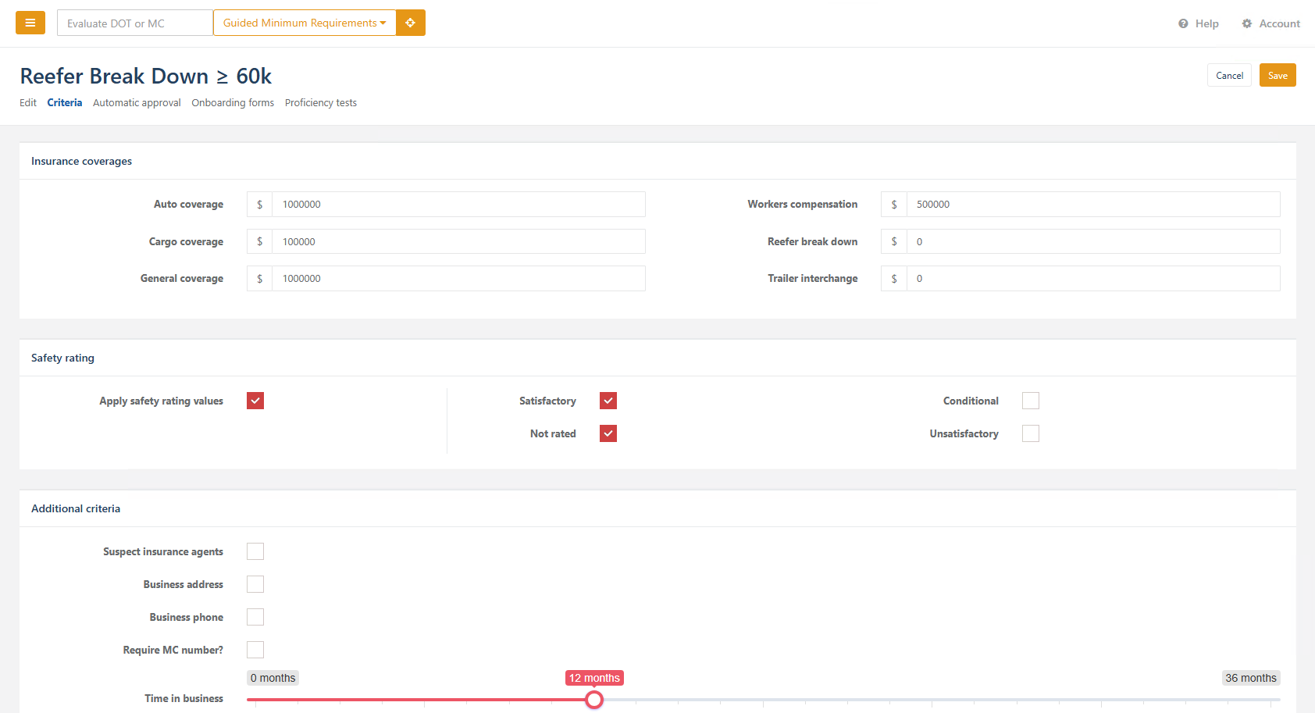This screenshot has height=713, width=1315.
Task: Check the Business phone box
Action: coord(255,617)
